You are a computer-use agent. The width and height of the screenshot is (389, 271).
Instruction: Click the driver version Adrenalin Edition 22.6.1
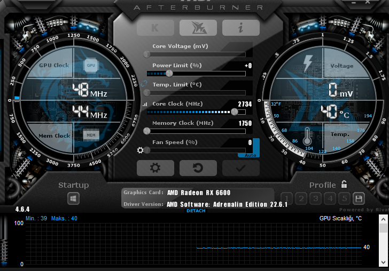point(227,204)
